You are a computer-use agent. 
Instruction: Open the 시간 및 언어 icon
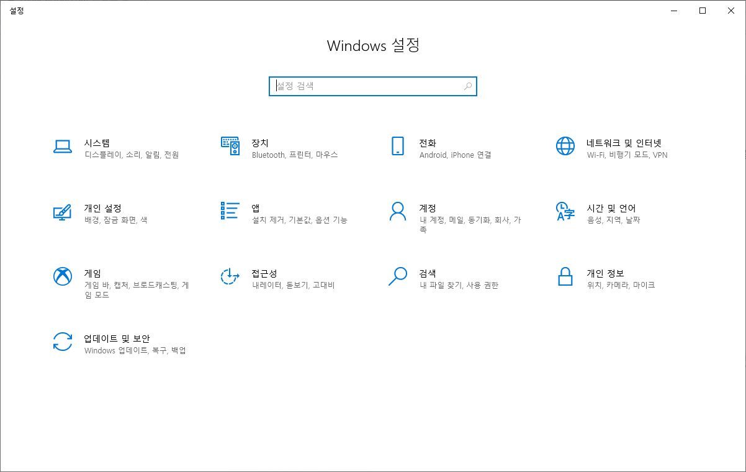pos(565,211)
